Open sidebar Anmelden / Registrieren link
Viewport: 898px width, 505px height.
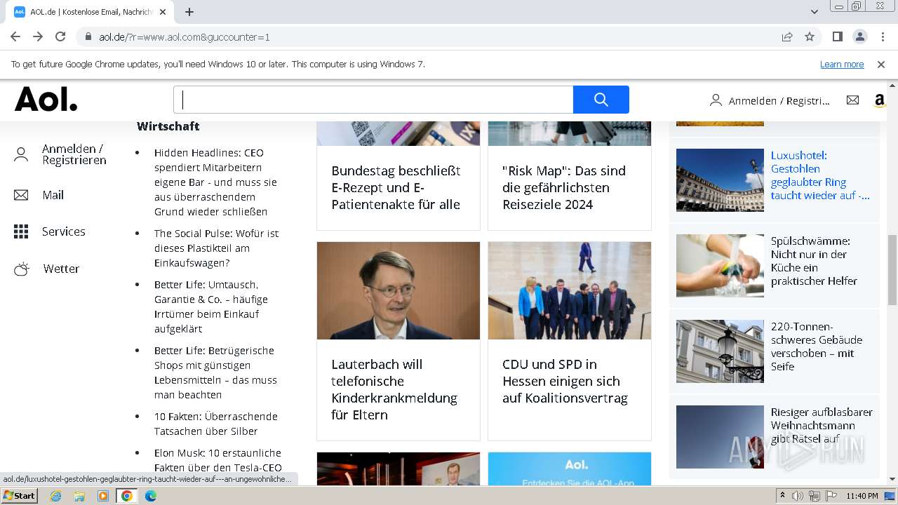point(74,154)
